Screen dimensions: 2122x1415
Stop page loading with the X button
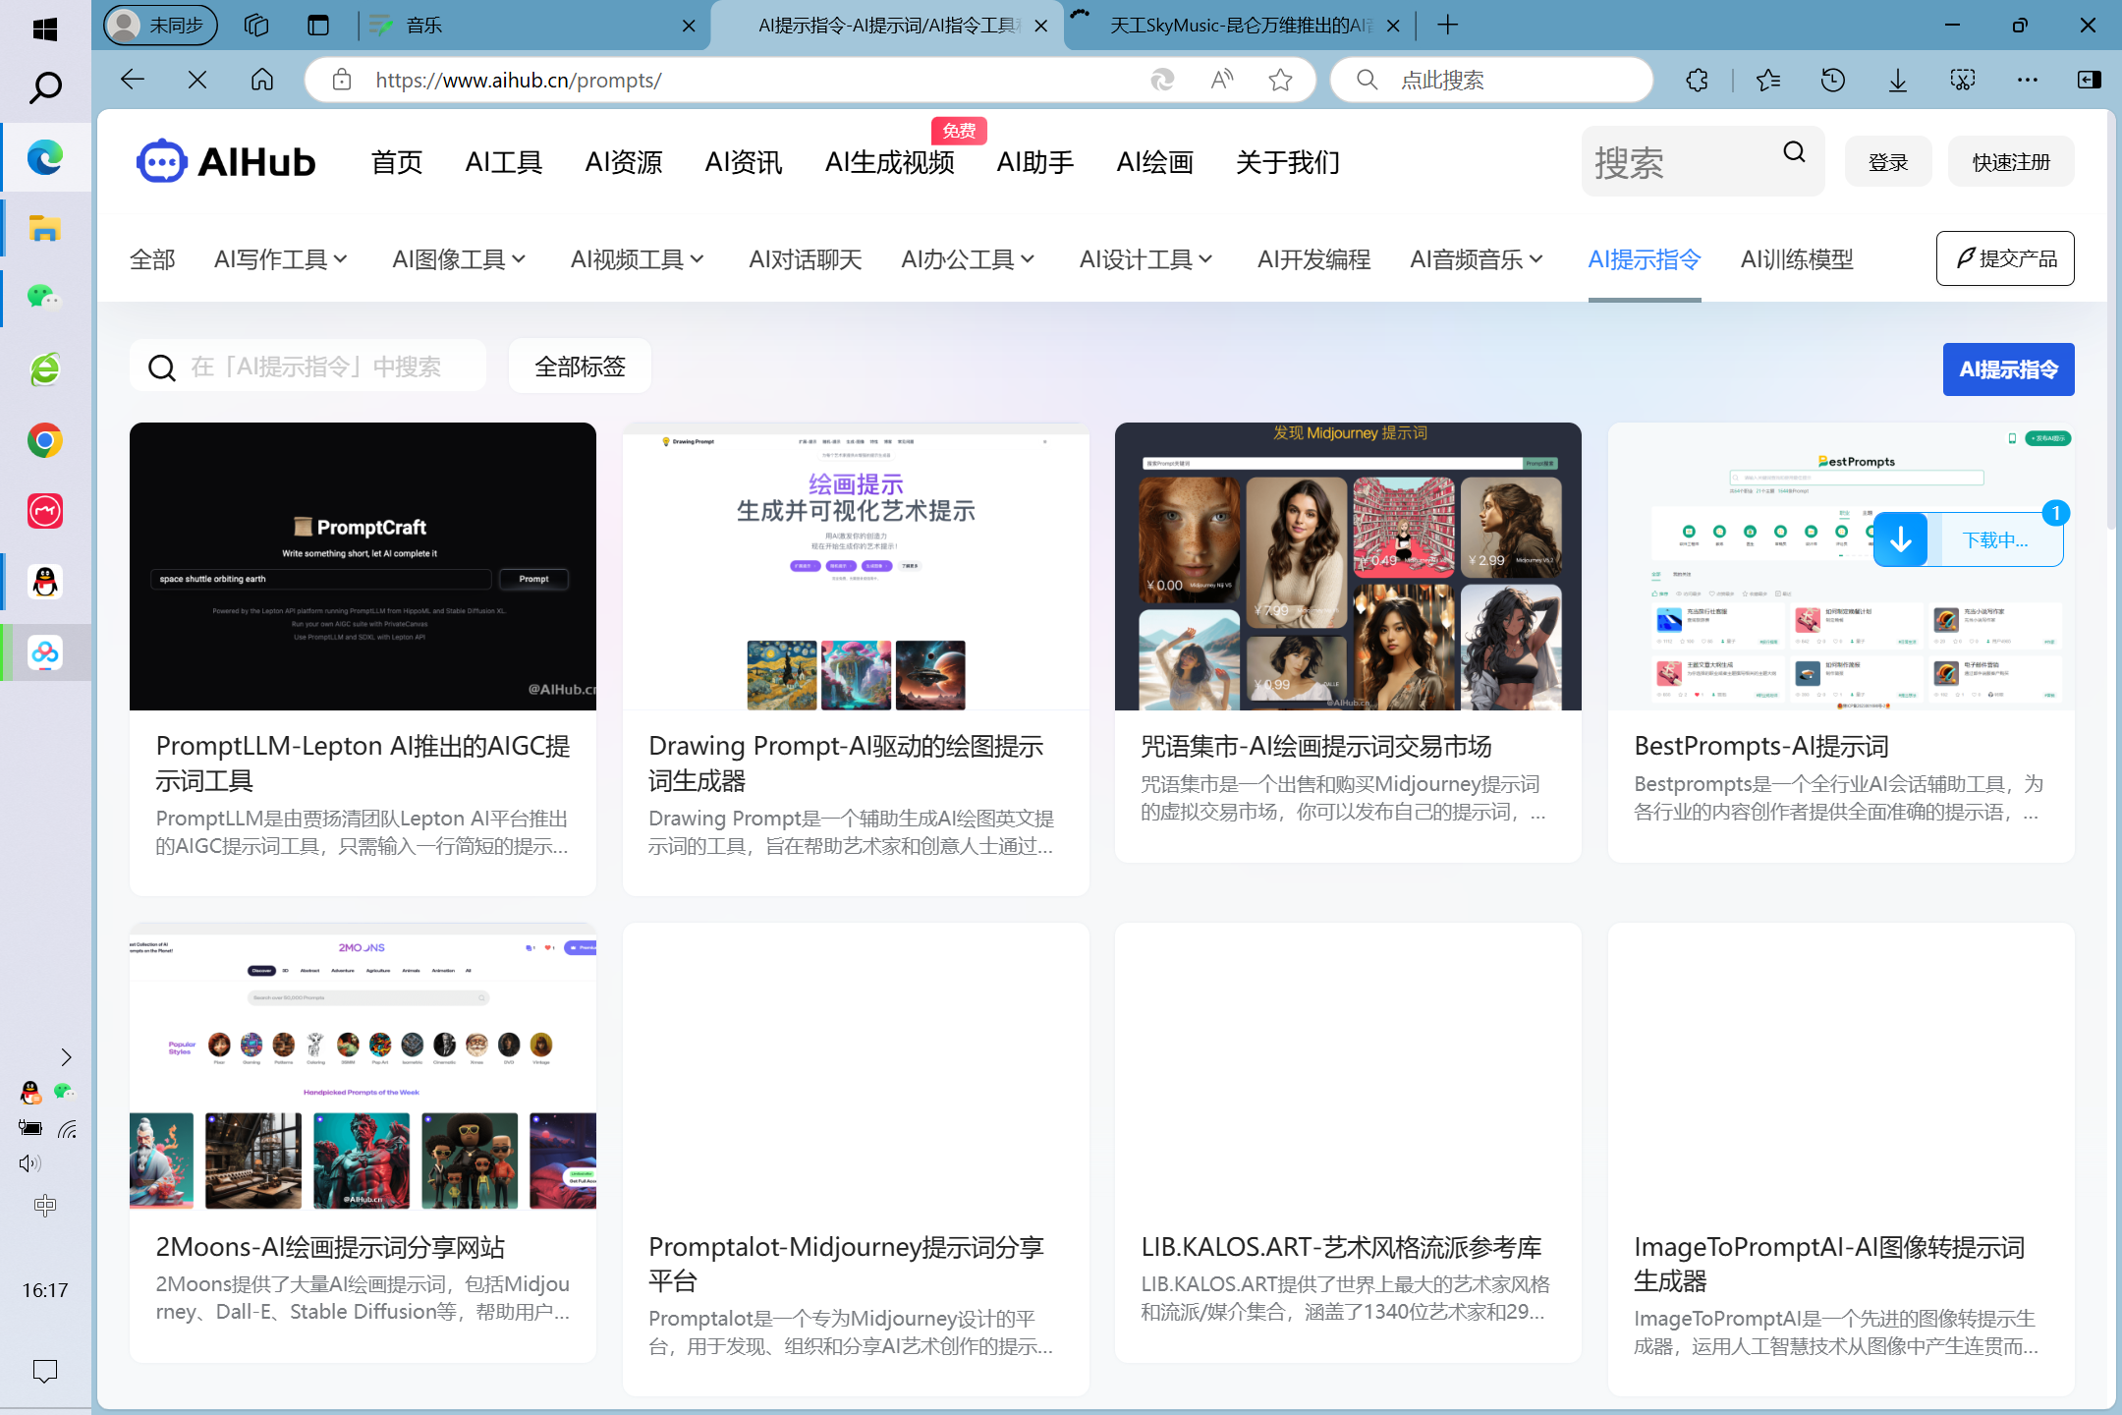coord(197,80)
